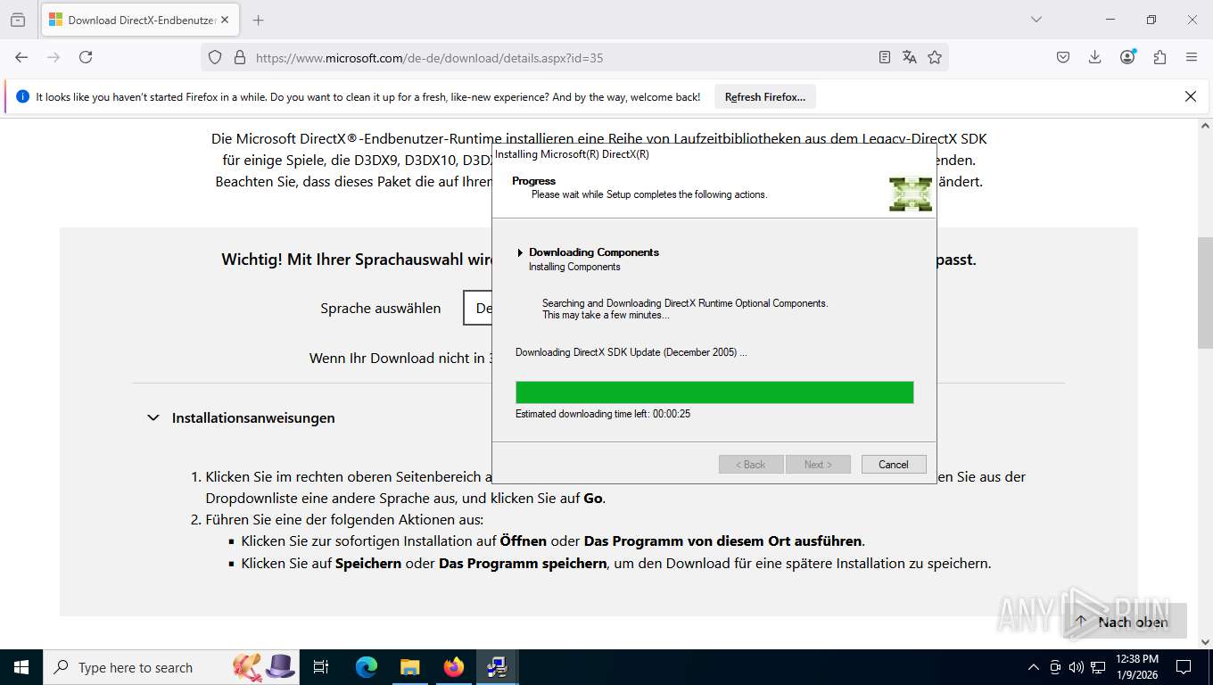The height and width of the screenshot is (685, 1213).
Task: Launch Microsoft Edge from taskbar
Action: [367, 667]
